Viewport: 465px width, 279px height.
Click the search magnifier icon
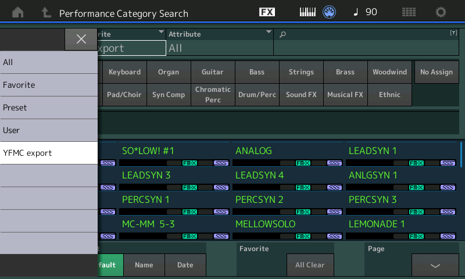(283, 34)
